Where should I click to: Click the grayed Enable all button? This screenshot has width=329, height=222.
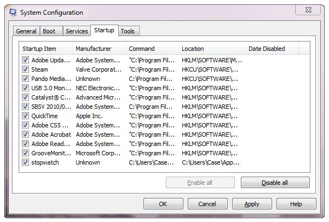[200, 183]
